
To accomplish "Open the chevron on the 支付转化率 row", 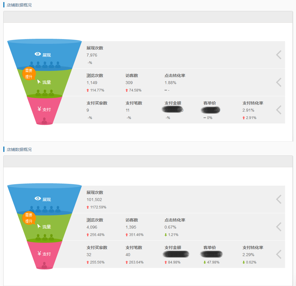I will pos(278,110).
